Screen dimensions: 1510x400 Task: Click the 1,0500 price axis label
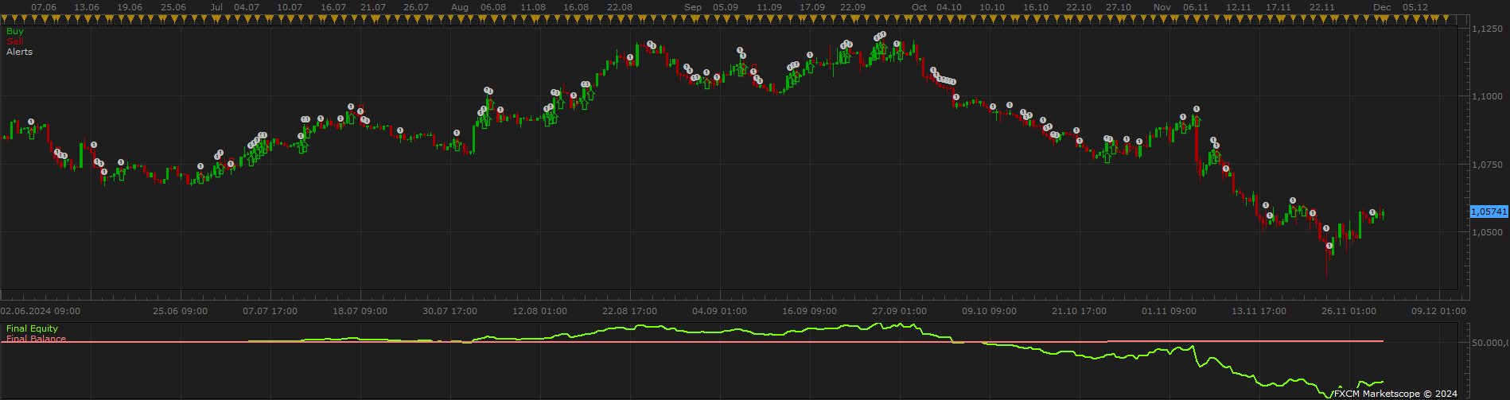pos(1487,232)
